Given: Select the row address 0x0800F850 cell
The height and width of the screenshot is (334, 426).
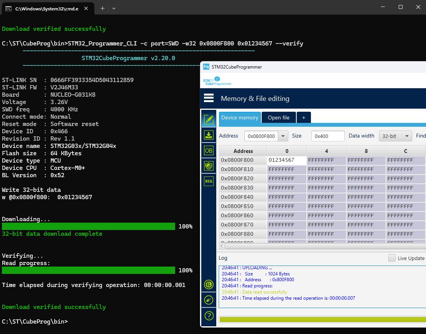Looking at the screenshot, I should (243, 206).
